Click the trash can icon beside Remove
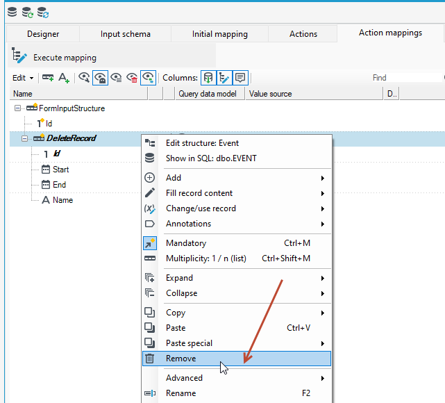The width and height of the screenshot is (445, 403). tap(149, 359)
